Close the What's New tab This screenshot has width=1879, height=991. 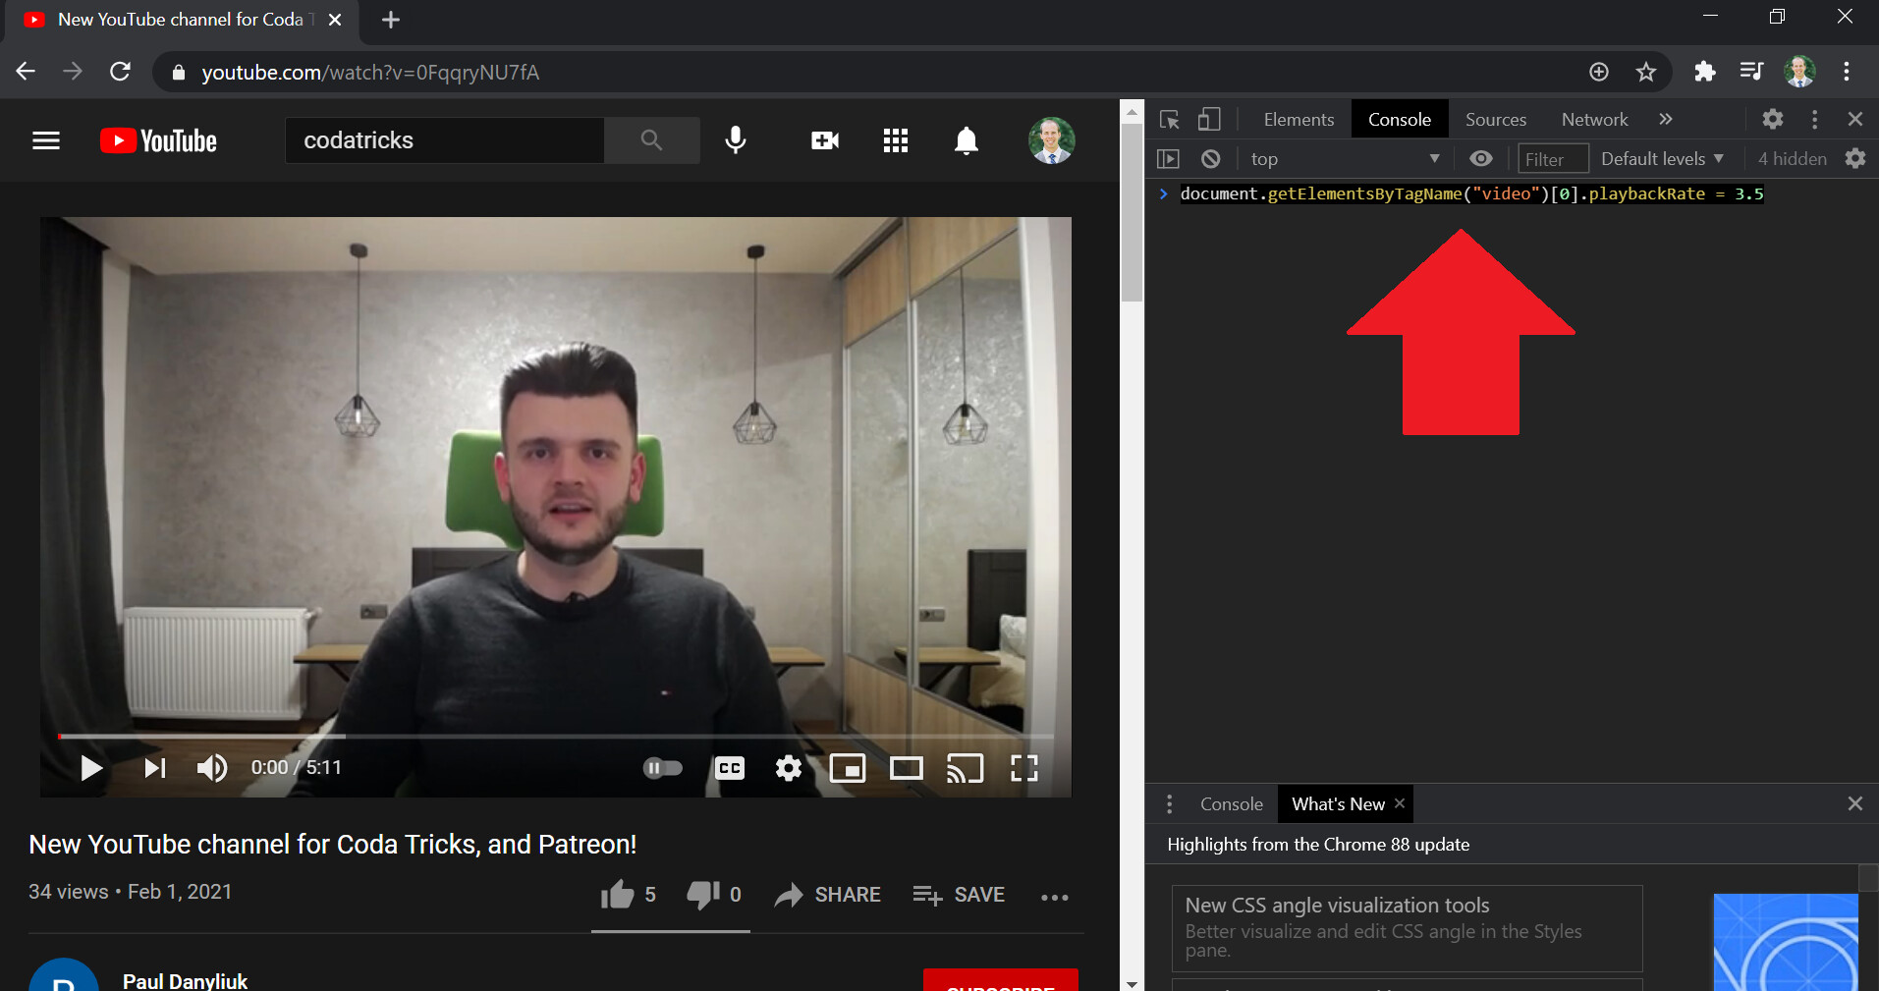1400,803
